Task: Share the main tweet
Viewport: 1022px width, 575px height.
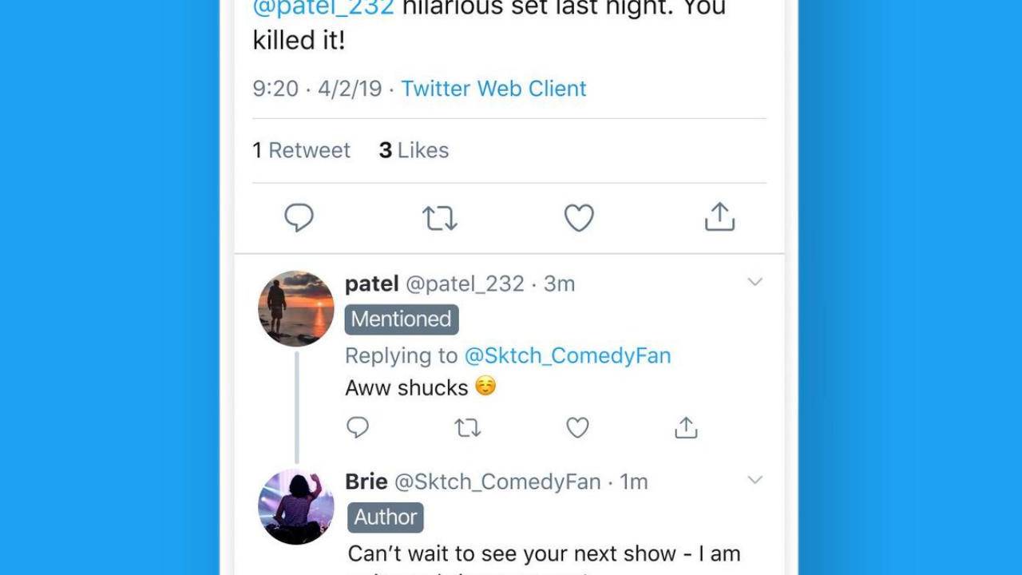Action: (x=719, y=216)
